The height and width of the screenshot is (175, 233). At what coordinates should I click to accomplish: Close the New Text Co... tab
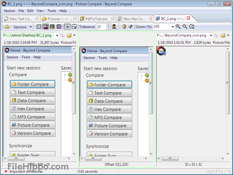pos(37,18)
